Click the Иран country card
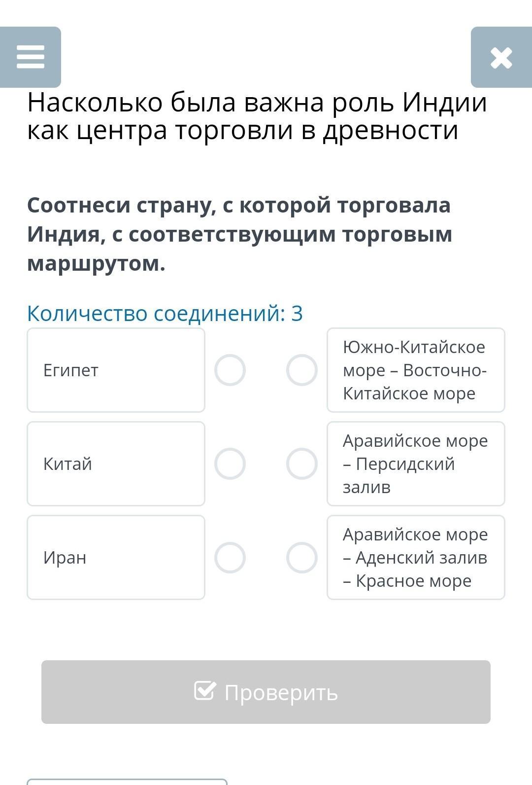Screen dimensions: 532x785 pos(116,558)
